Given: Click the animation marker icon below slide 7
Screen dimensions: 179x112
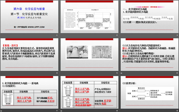Looking at the screenshot, I should (2, 110).
